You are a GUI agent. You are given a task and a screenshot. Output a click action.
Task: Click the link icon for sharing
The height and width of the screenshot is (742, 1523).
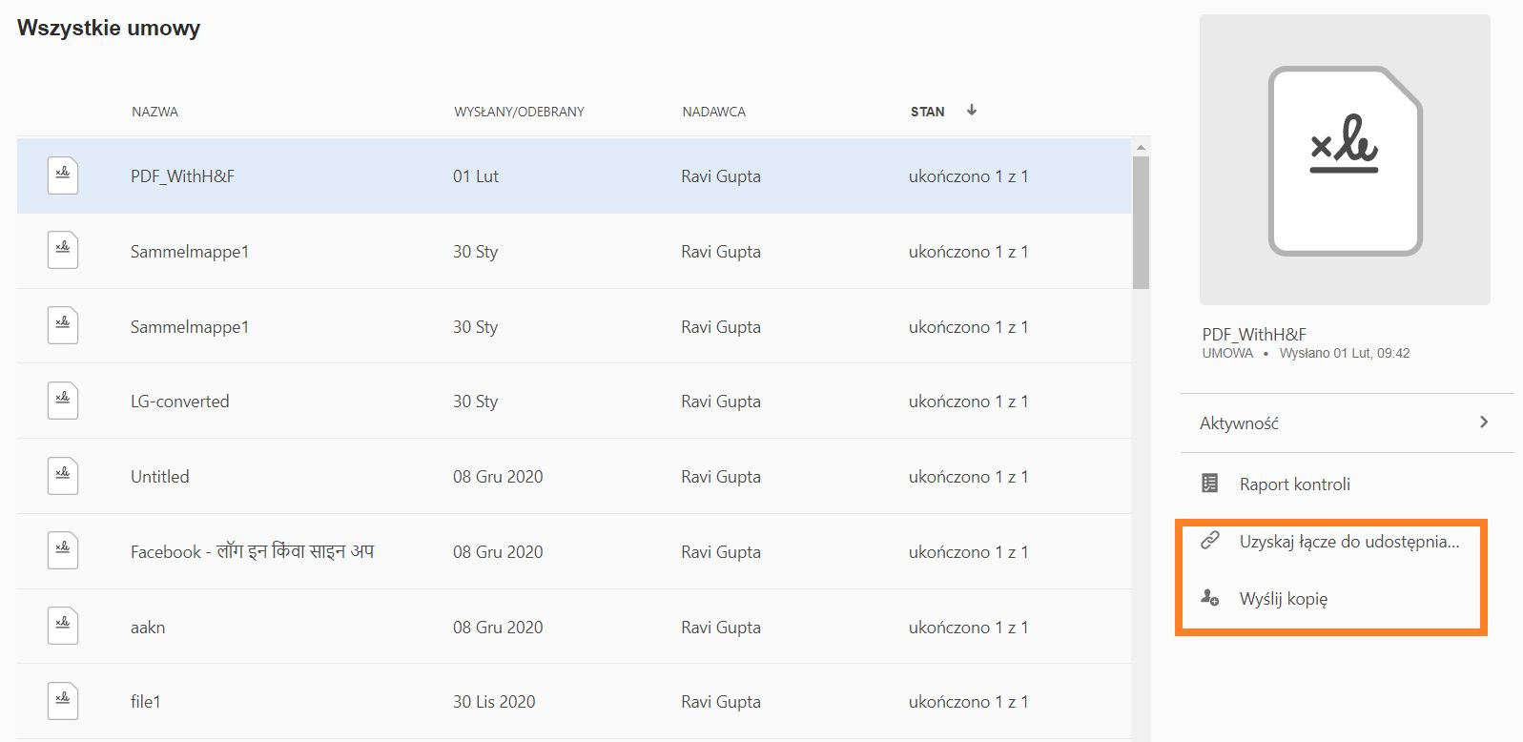coord(1210,541)
